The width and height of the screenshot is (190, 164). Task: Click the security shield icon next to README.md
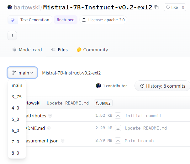click(x=49, y=128)
